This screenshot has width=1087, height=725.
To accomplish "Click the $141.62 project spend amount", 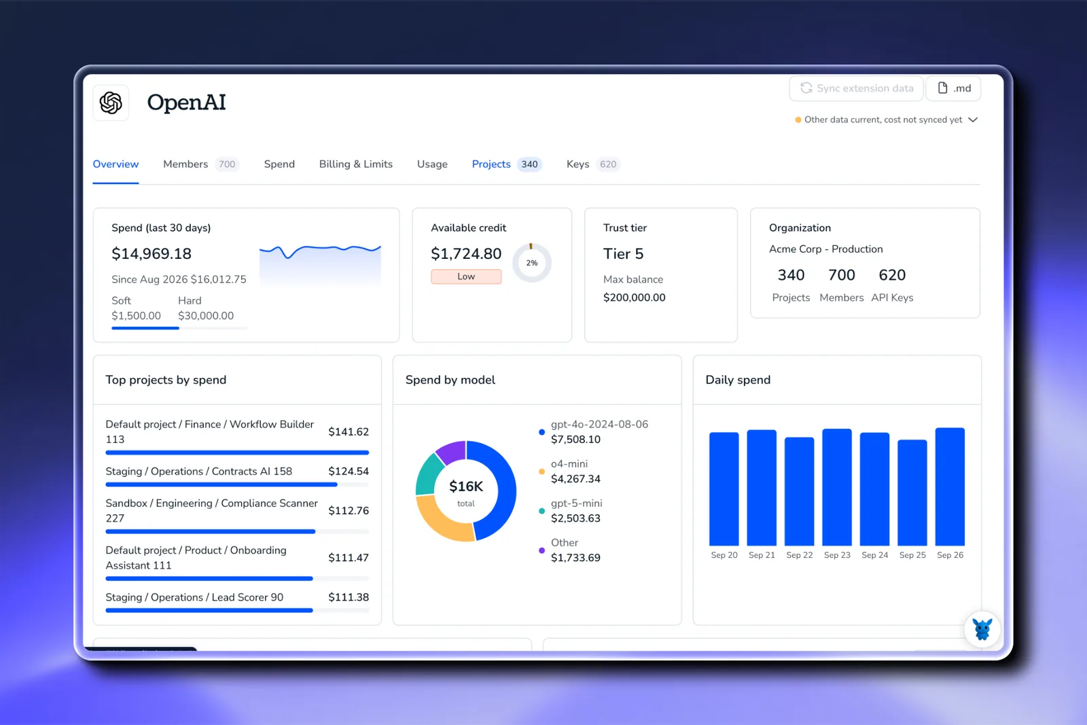I will [349, 432].
